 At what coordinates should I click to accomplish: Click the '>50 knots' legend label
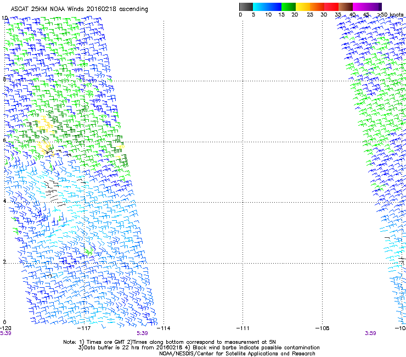click(x=391, y=15)
